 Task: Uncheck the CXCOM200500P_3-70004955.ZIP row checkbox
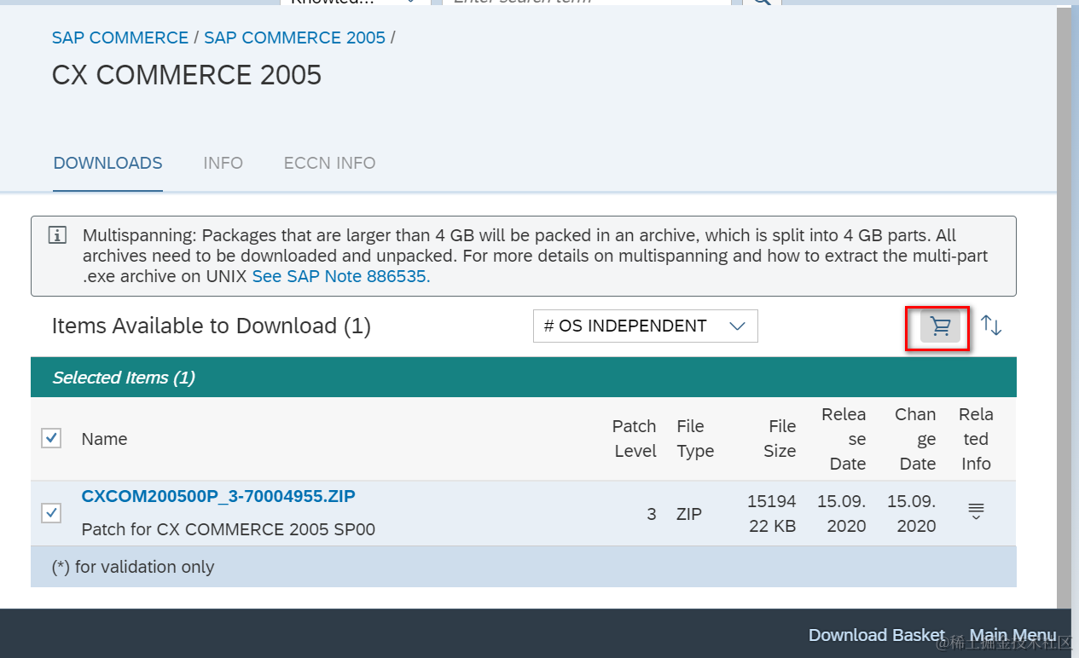pyautogui.click(x=51, y=513)
